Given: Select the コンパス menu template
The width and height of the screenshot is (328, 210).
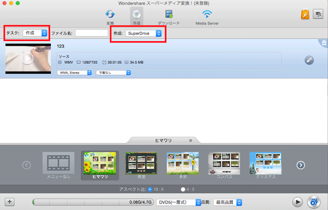Looking at the screenshot, I should pyautogui.click(x=224, y=165).
